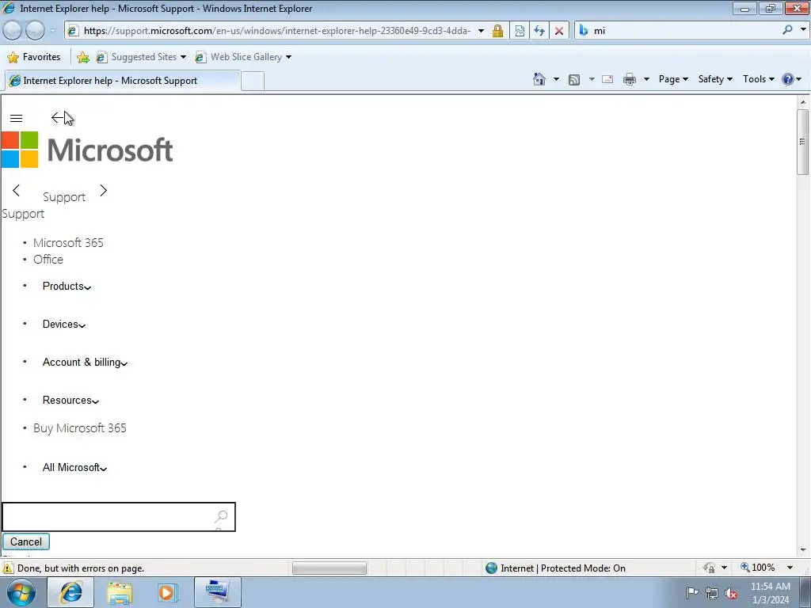This screenshot has height=608, width=811.
Task: Click the RSS Feeds icon
Action: click(x=573, y=79)
